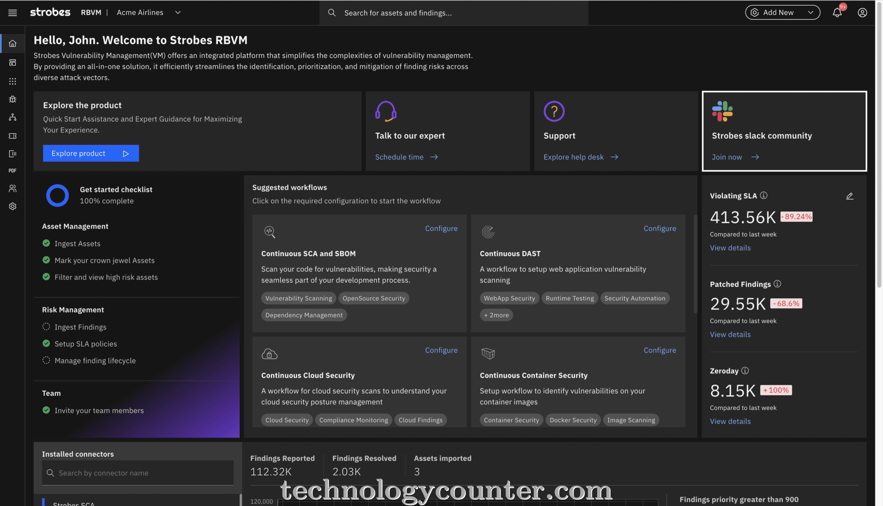This screenshot has height=506, width=883.
Task: Click the checklist progress ring
Action: click(x=57, y=196)
